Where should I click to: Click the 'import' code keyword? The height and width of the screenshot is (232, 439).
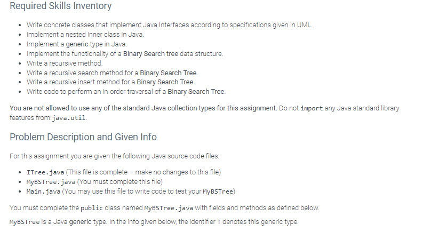pos(312,108)
